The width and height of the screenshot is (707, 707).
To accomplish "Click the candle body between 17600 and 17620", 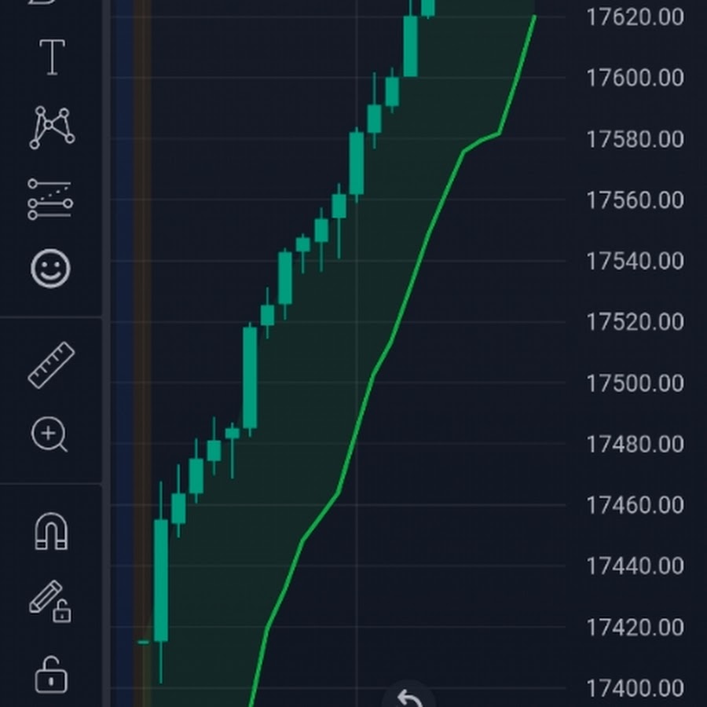I will click(x=410, y=46).
